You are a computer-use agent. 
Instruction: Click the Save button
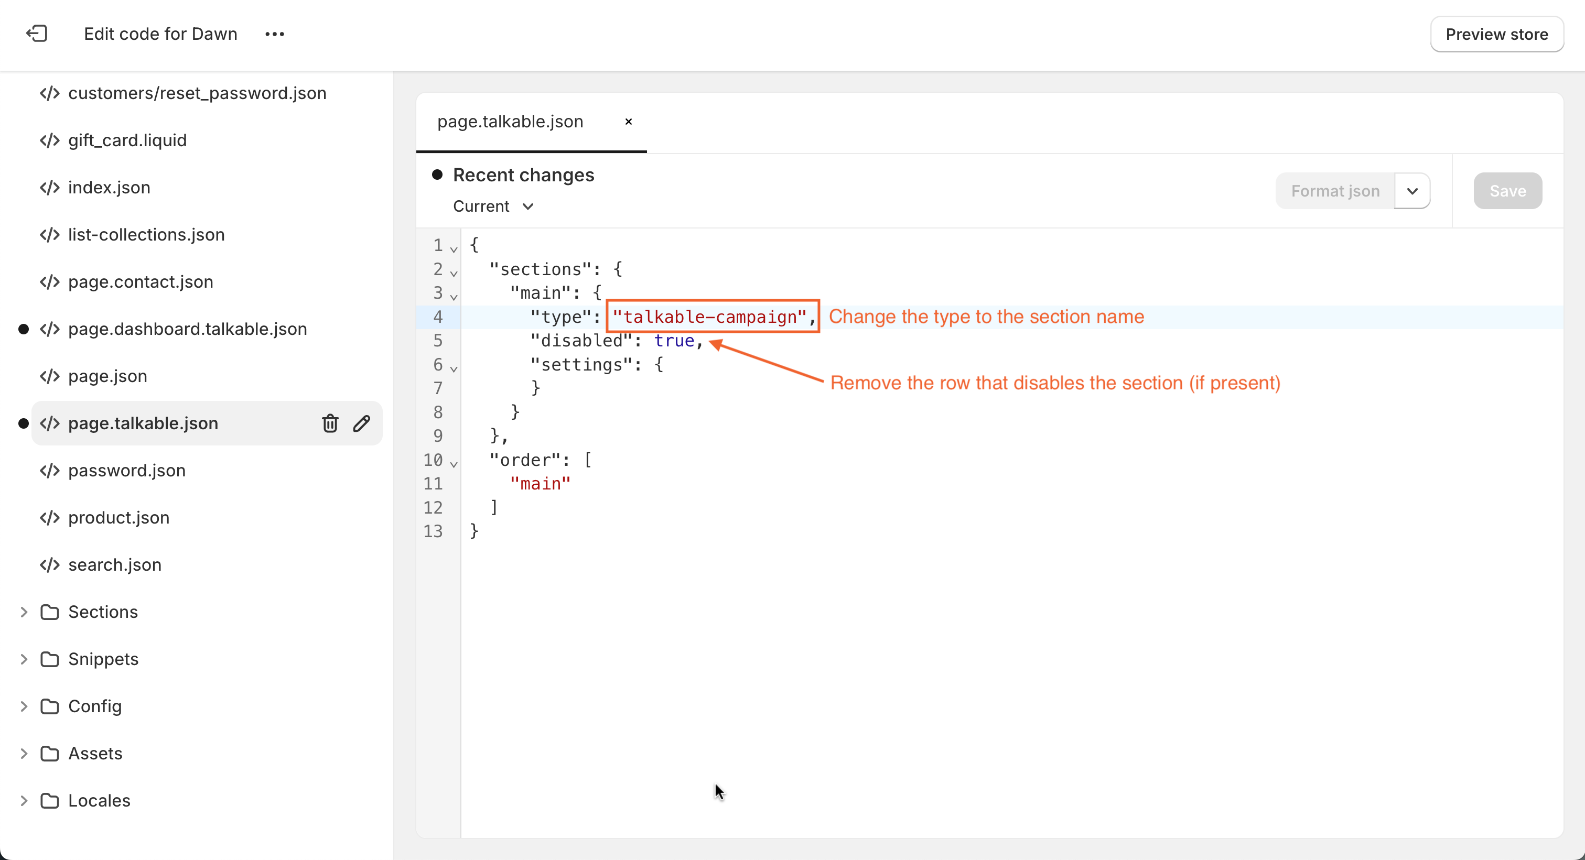[1507, 191]
